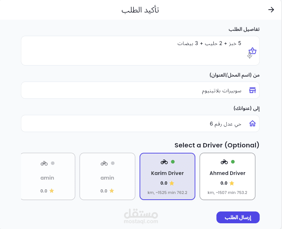
Task: Select the middle amin driver card
Action: pos(107,176)
